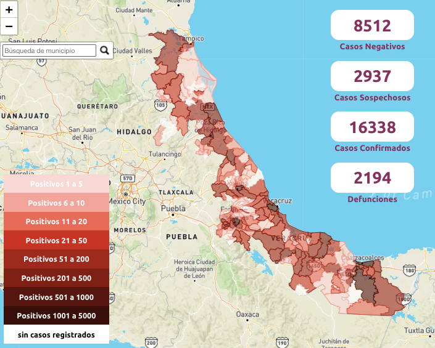Select the Positivos 51 a 200 legend swatch

click(x=56, y=259)
